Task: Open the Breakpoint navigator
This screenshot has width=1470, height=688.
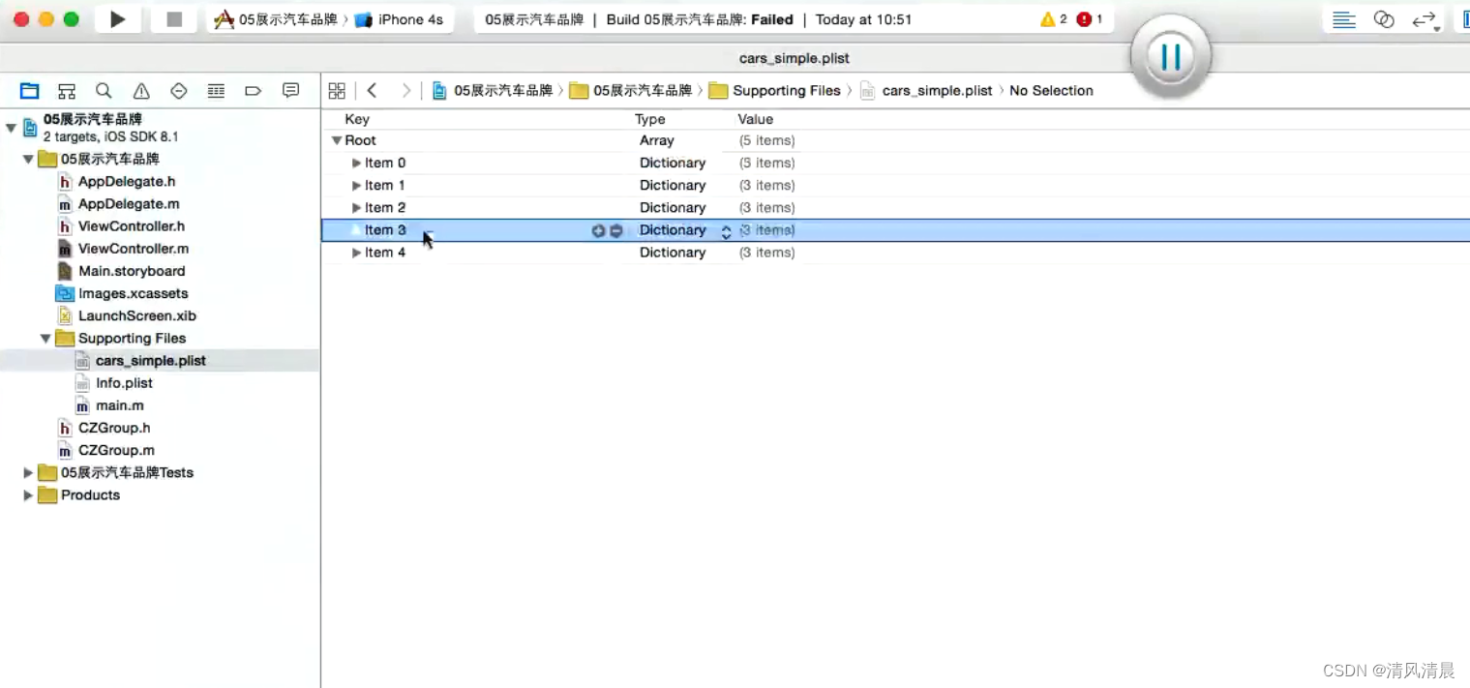Action: point(254,91)
